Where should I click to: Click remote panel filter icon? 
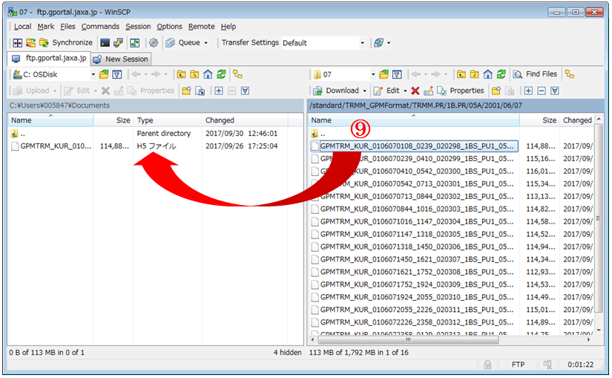397,74
